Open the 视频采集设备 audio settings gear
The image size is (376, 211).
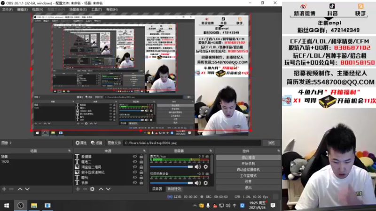pyautogui.click(x=206, y=183)
